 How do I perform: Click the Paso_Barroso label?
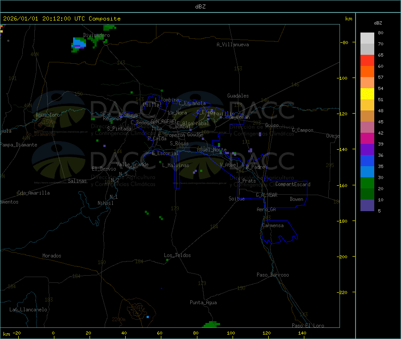273,275
